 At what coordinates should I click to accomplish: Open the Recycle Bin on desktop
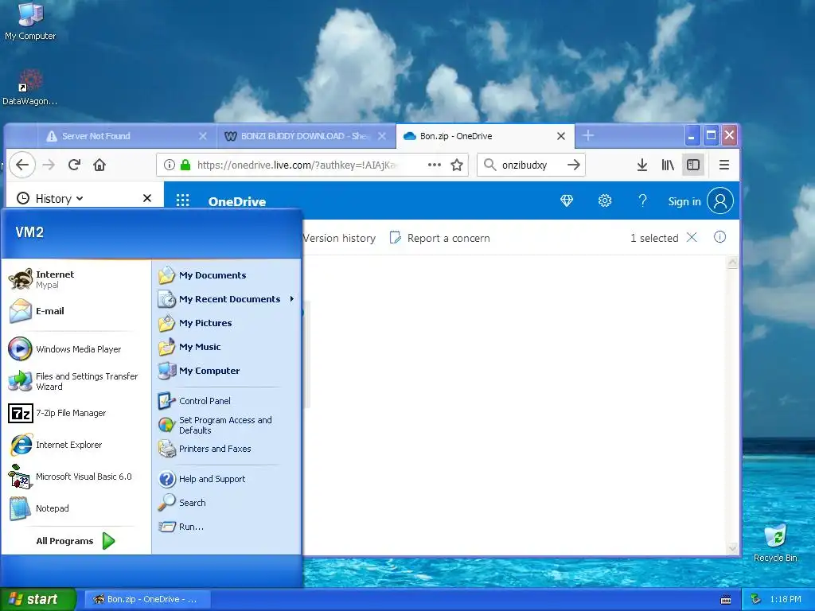click(x=775, y=543)
